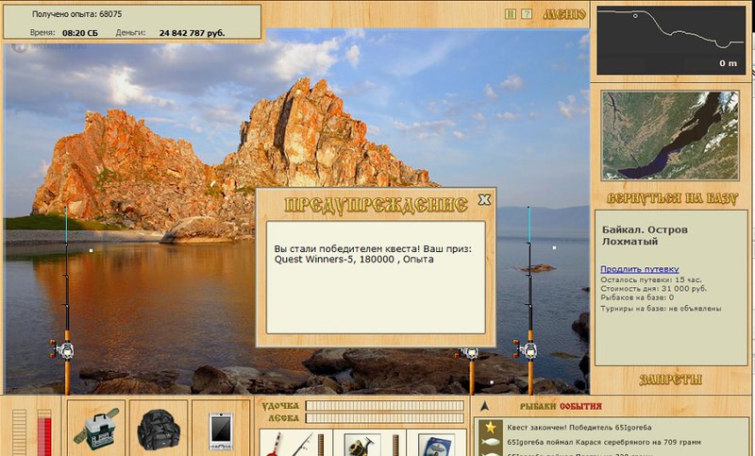The height and width of the screenshot is (456, 755).
Task: Click the text "Квест закончен! Победитель 65Igoreба"
Action: click(579, 427)
